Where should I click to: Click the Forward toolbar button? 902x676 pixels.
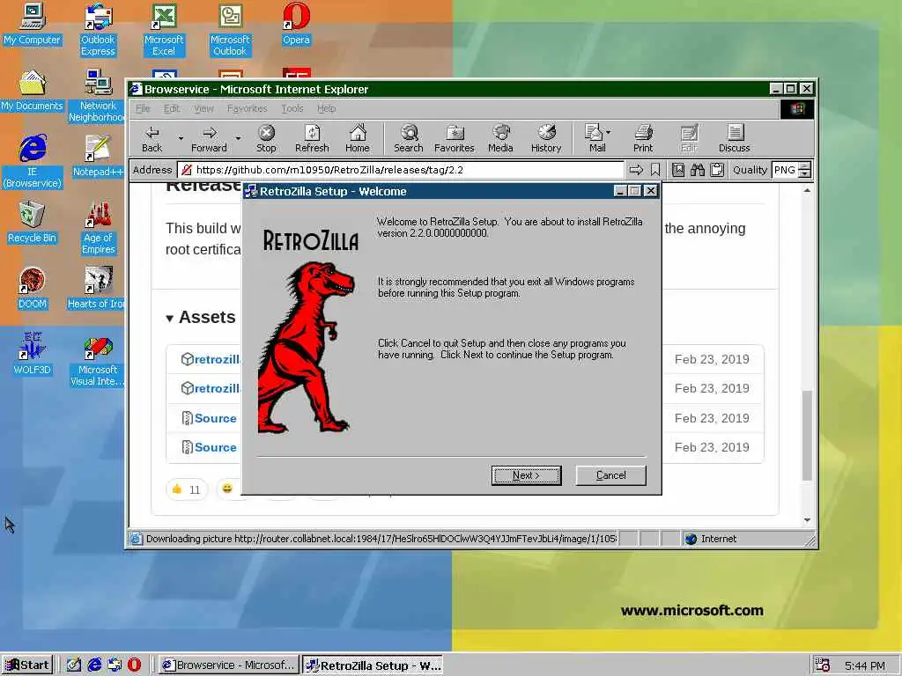(209, 139)
